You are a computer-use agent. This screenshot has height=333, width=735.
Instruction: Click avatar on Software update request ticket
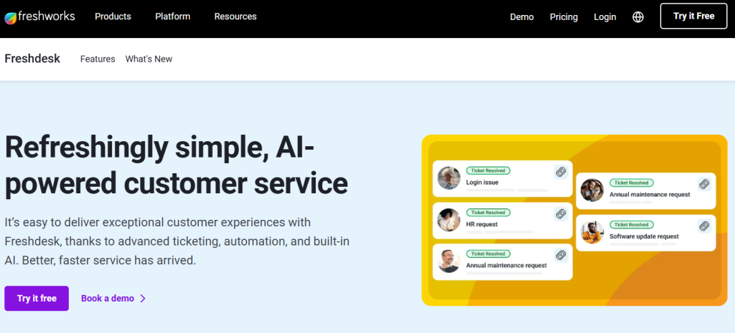pos(592,233)
